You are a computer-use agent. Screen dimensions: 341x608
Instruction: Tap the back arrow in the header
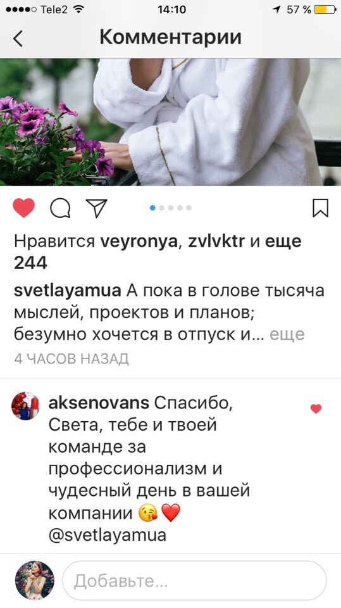[18, 38]
